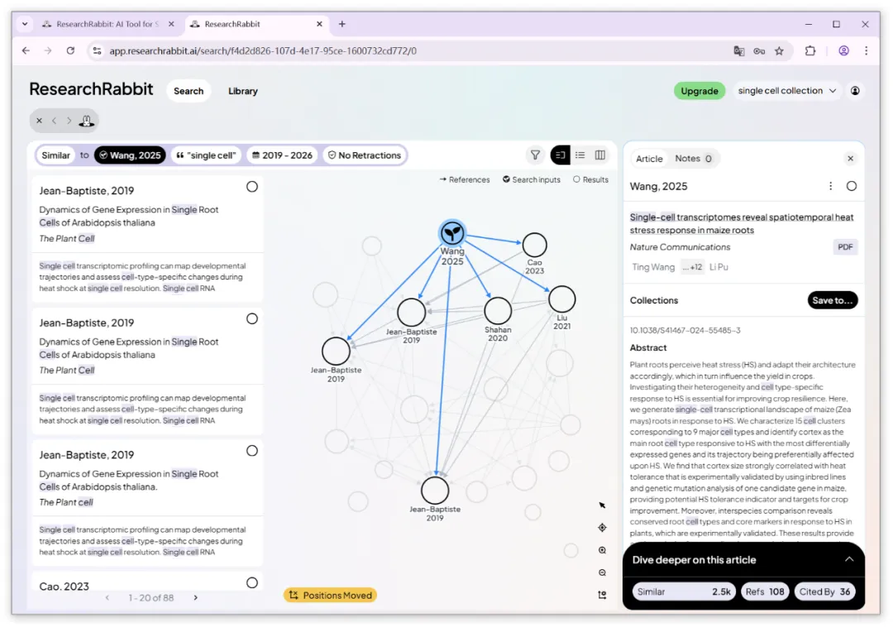Open a new browser tab
Image resolution: width=893 pixels, height=627 pixels.
(x=341, y=24)
